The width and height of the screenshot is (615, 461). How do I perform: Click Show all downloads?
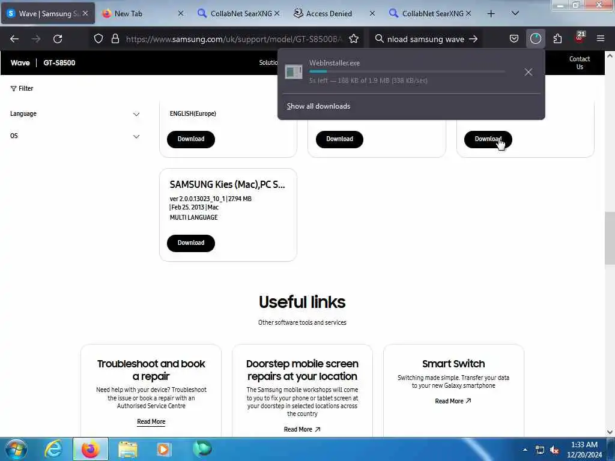pos(318,106)
